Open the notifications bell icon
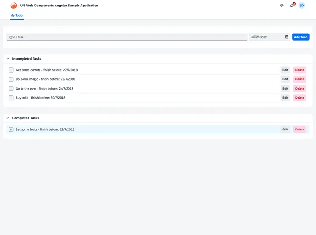 292,6
